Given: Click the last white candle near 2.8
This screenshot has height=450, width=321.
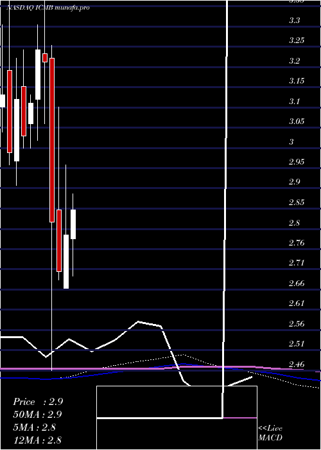Looking at the screenshot, I should [x=73, y=224].
